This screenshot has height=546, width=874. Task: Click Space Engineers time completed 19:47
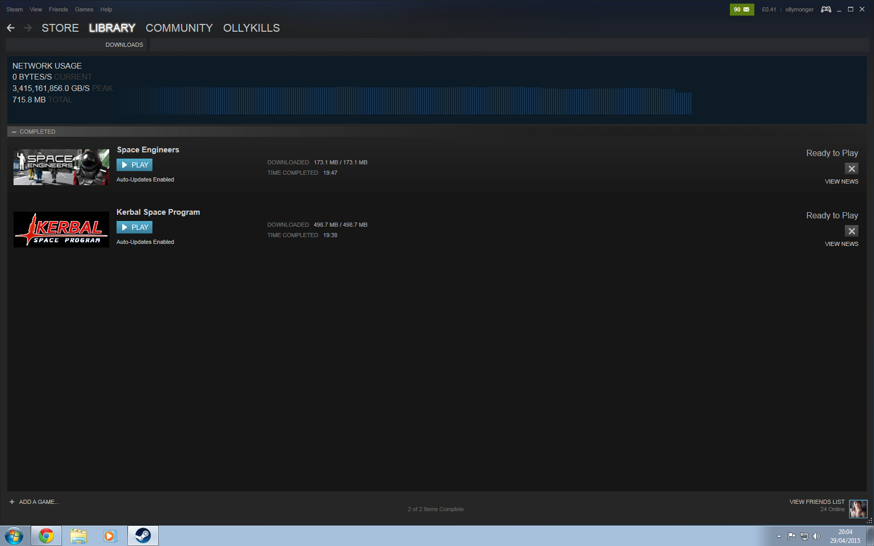(330, 173)
